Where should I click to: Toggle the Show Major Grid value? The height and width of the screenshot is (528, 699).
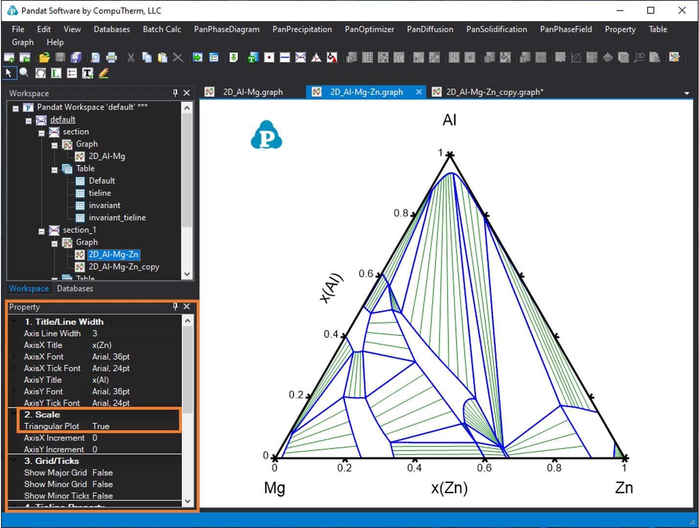(102, 473)
